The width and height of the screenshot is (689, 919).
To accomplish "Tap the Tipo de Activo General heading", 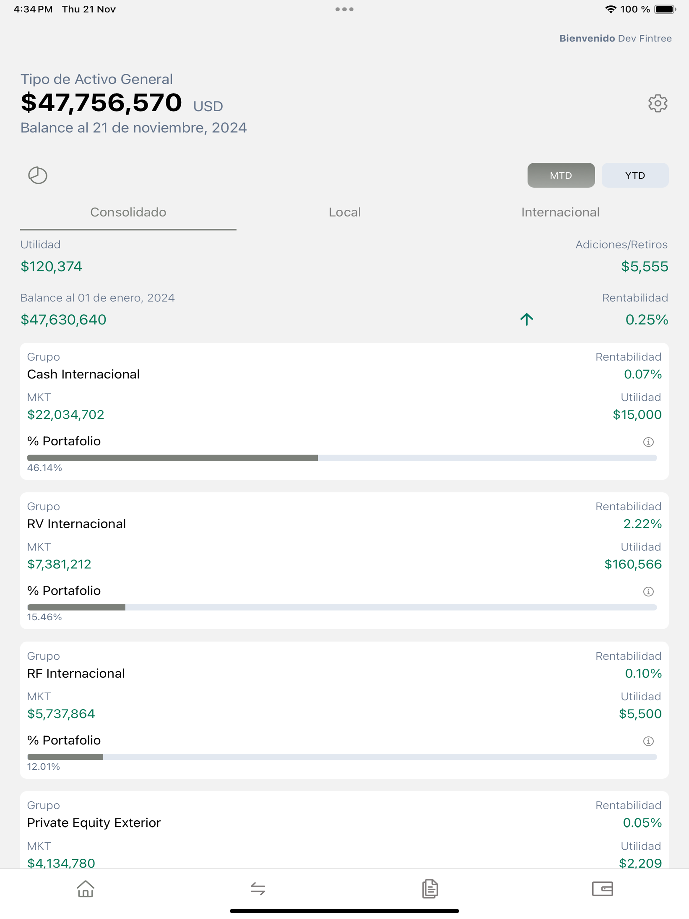I will click(97, 79).
